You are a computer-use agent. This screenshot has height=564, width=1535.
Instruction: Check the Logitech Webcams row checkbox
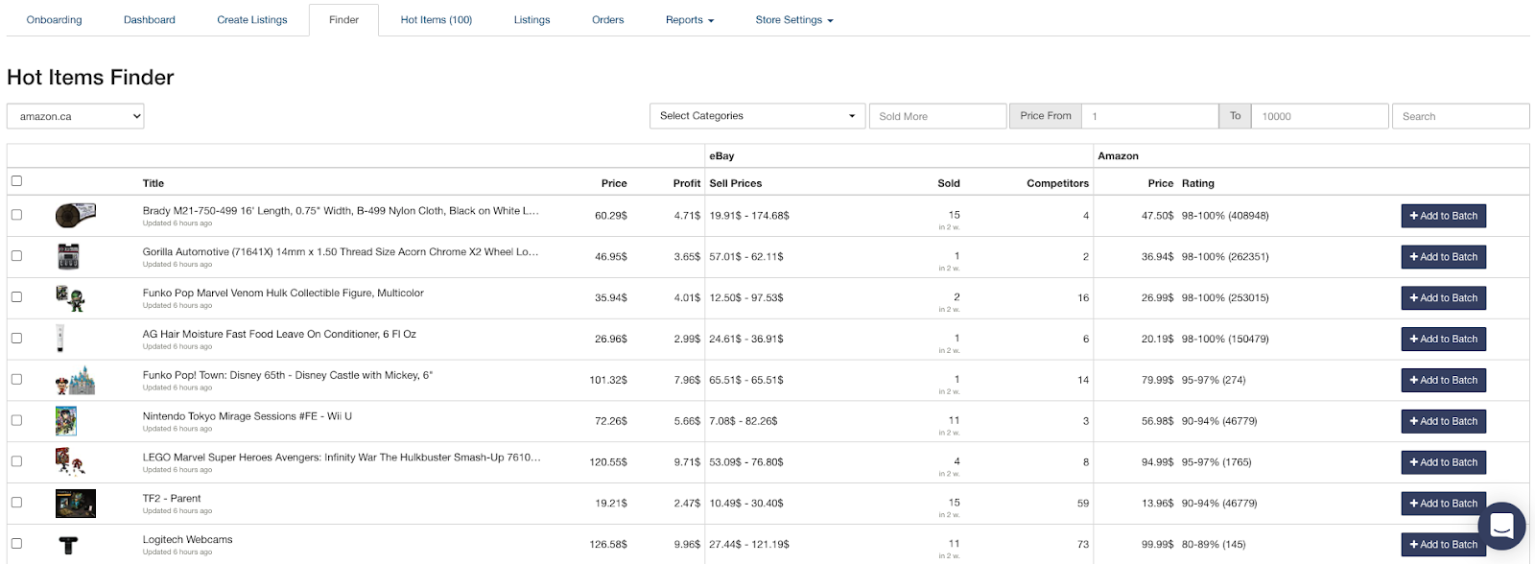[x=16, y=544]
